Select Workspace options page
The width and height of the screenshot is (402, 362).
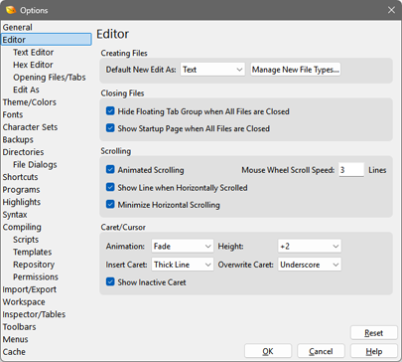[x=24, y=302]
